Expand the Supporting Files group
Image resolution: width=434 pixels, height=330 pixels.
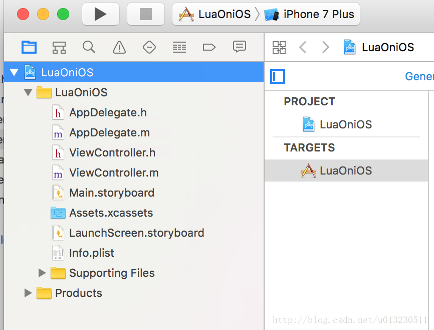42,273
